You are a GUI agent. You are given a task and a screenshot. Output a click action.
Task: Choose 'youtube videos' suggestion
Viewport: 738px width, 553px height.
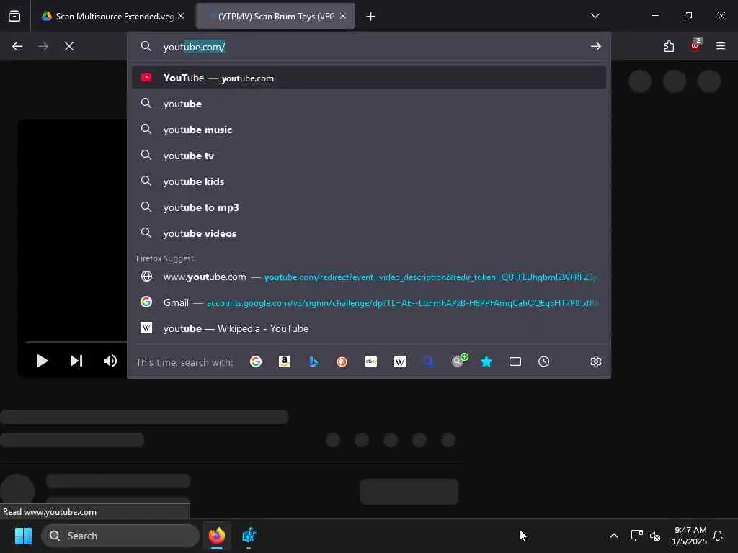(x=369, y=233)
